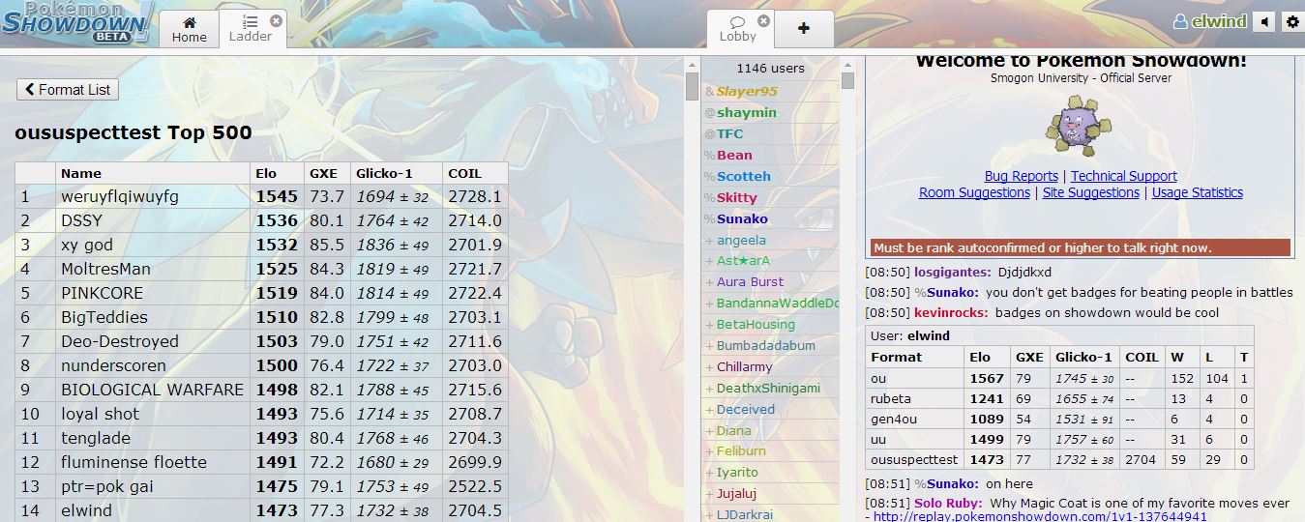Viewport: 1305px width, 522px height.
Task: Click the Pokemon Showdown logo
Action: click(x=77, y=21)
